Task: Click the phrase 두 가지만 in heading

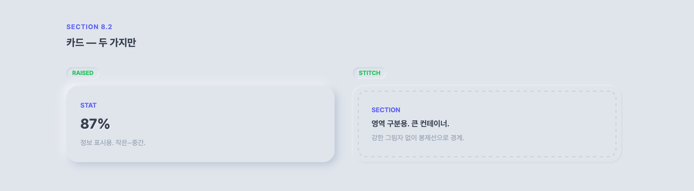Action: (117, 43)
